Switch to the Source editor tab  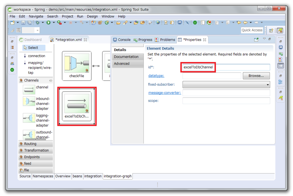(25, 176)
